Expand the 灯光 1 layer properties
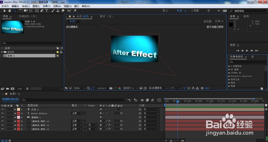This screenshot has width=268, height=142. pyautogui.click(x=15, y=109)
